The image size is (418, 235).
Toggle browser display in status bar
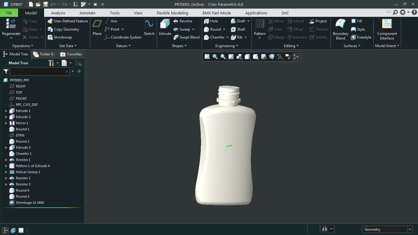[x=13, y=230]
